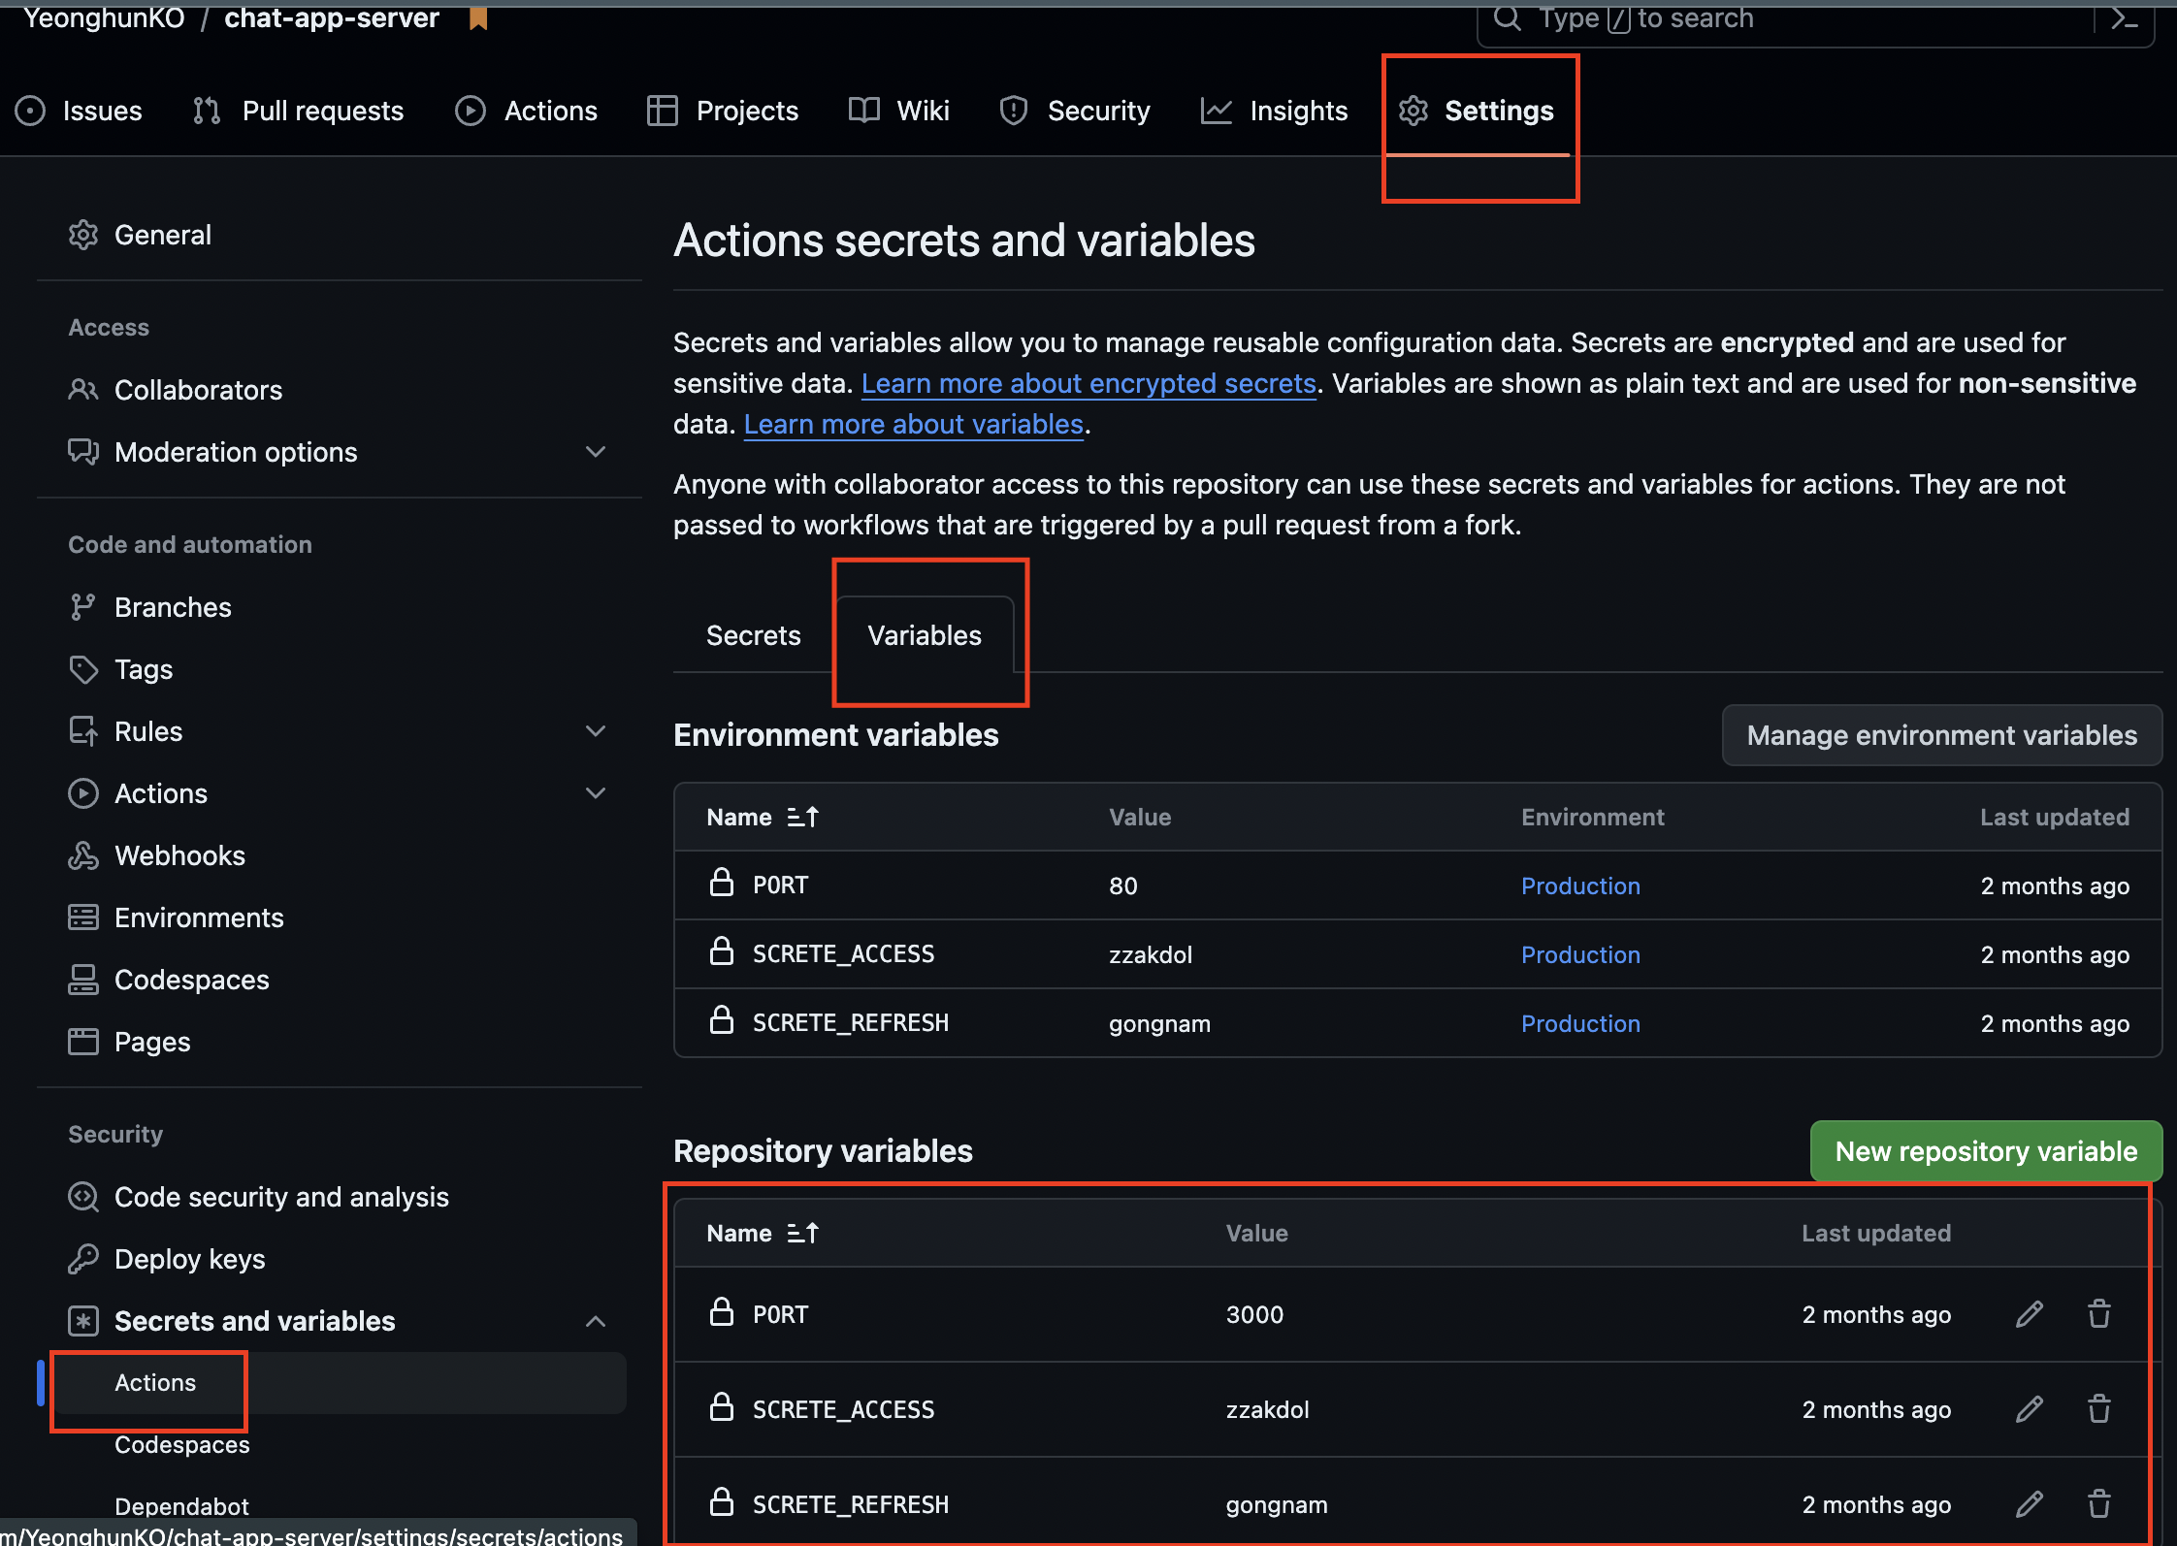2177x1546 pixels.
Task: Delete repository SCRETE_ACCESS variable trash icon
Action: pyautogui.click(x=2099, y=1409)
